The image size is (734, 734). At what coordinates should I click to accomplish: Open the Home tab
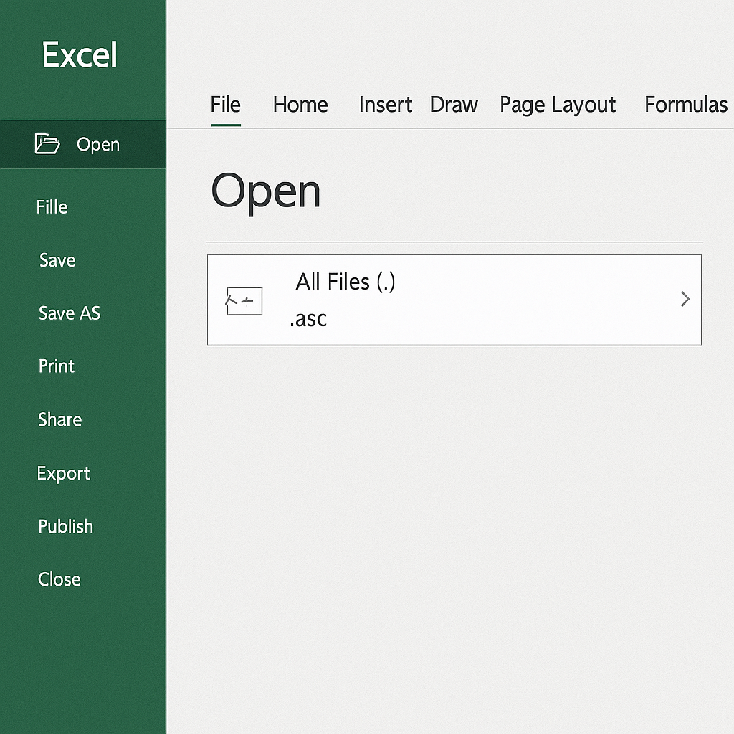click(300, 105)
